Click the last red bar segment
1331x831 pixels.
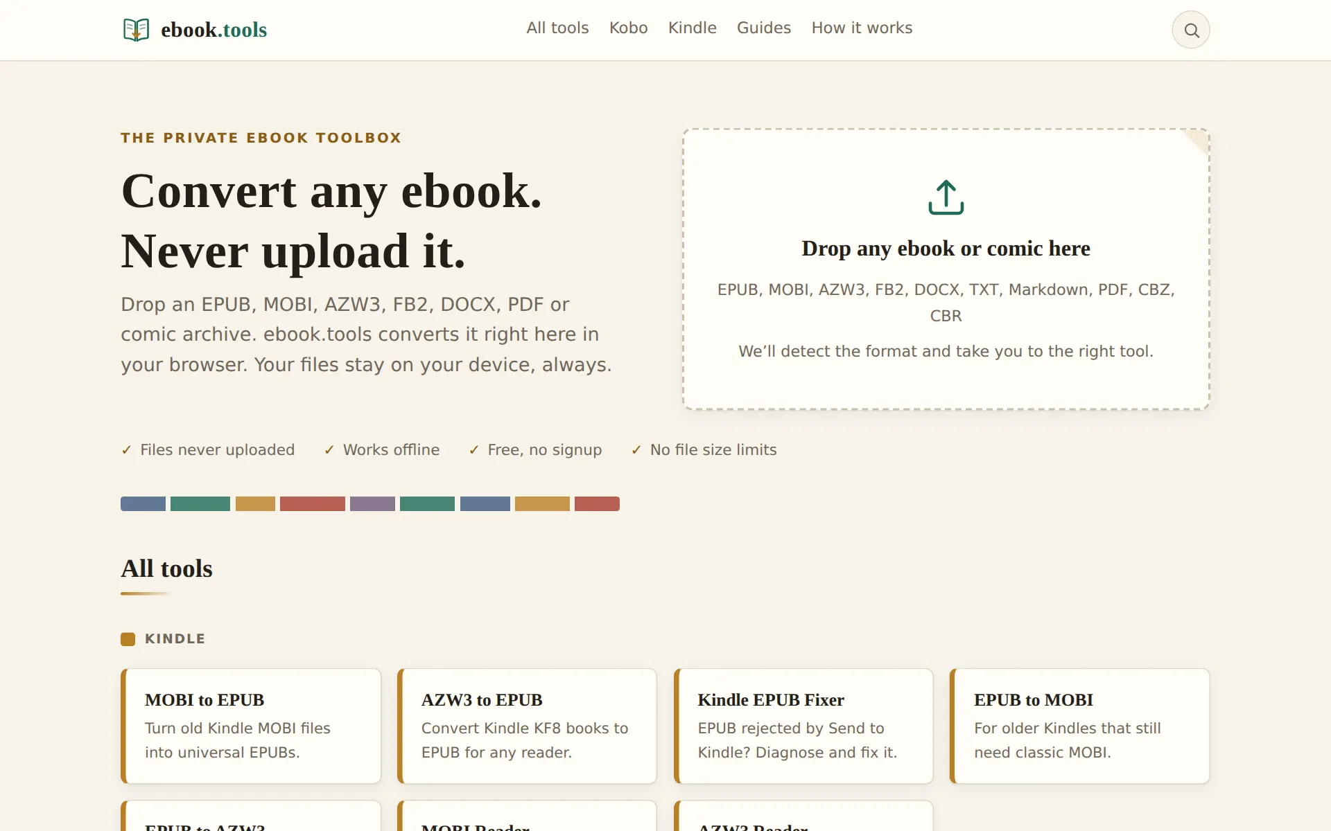(x=597, y=503)
